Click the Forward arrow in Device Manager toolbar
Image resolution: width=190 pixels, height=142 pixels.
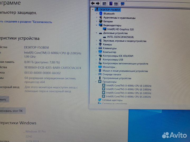tap(98, 3)
